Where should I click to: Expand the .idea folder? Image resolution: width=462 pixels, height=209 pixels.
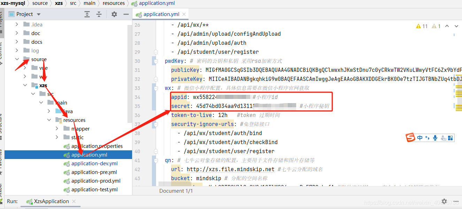17,24
